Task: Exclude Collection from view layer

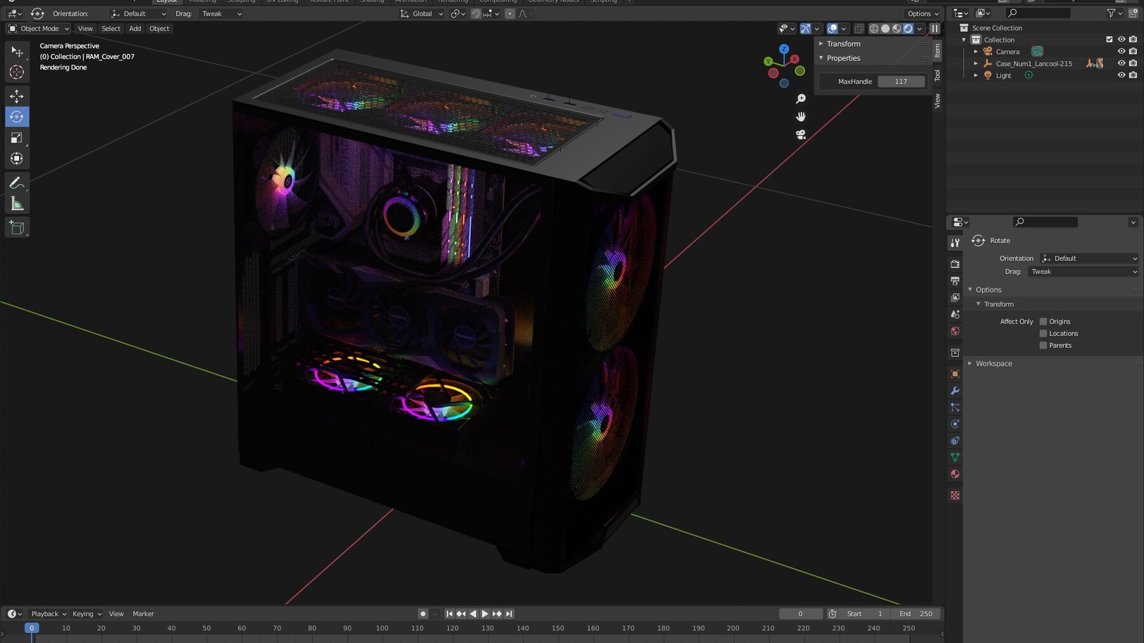Action: [x=1110, y=39]
